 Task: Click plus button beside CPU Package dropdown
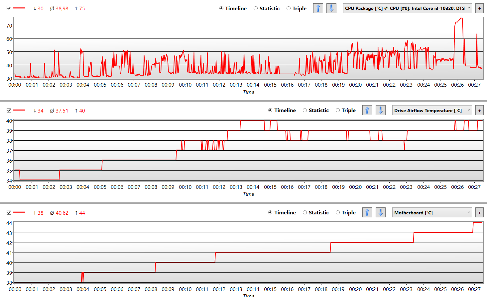click(479, 8)
